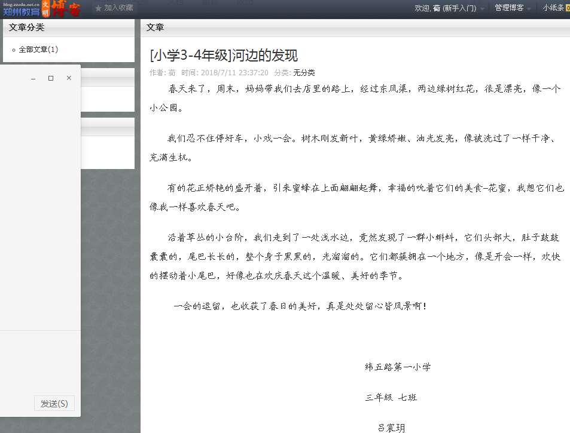The width and height of the screenshot is (570, 433).
Task: Expand the arrow after 新手入门
Action: (x=482, y=9)
